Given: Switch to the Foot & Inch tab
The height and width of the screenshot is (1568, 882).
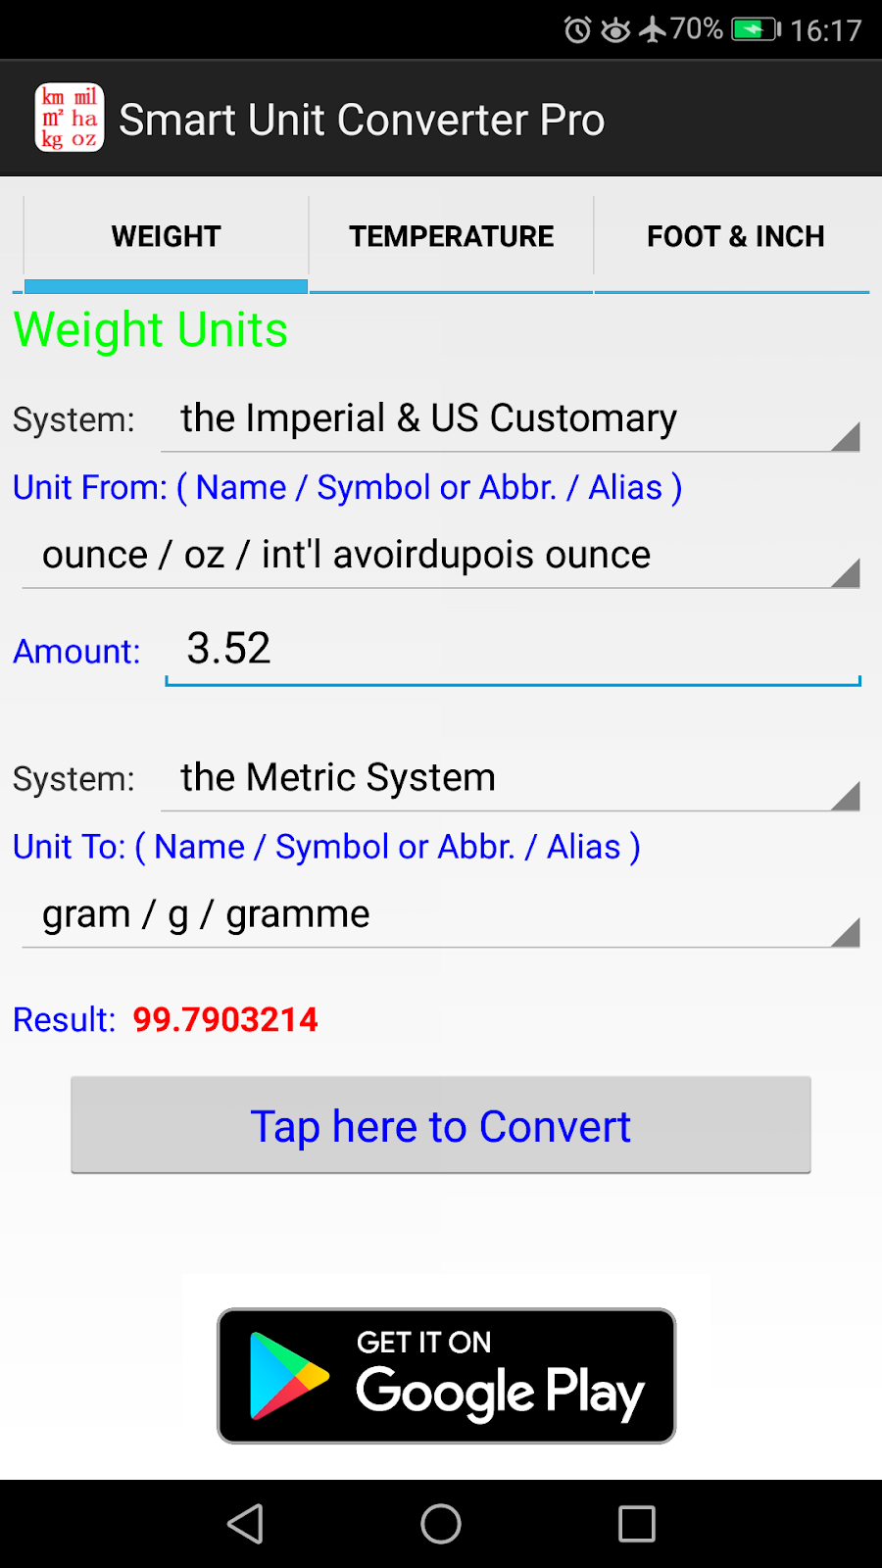Looking at the screenshot, I should pyautogui.click(x=735, y=236).
